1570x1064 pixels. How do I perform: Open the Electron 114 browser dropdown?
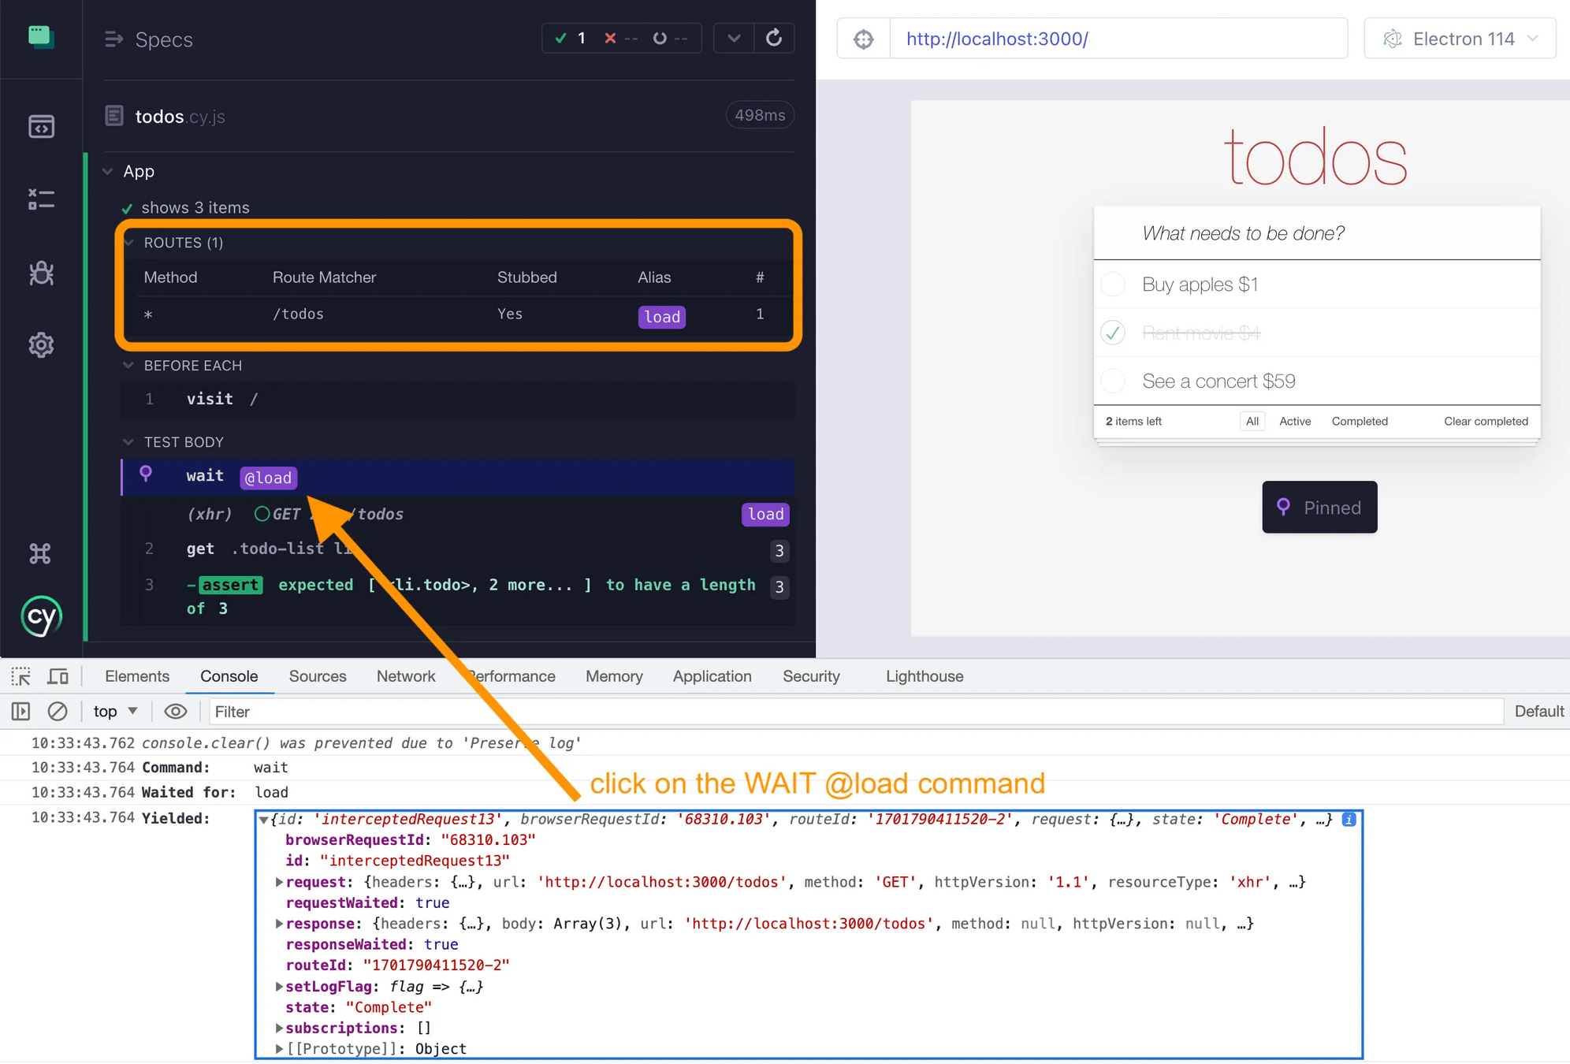1460,39
